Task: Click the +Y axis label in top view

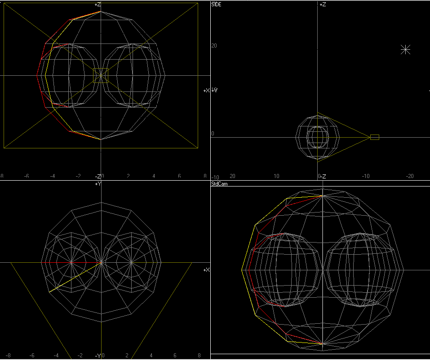Action: point(98,184)
